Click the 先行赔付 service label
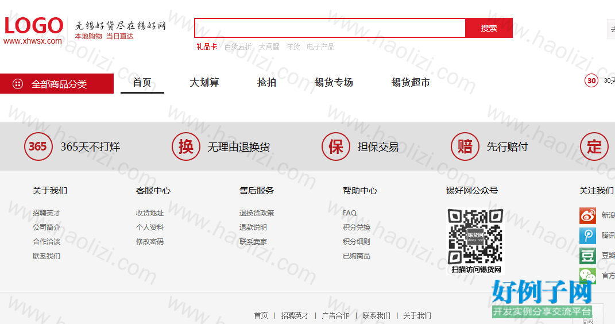 pyautogui.click(x=507, y=147)
